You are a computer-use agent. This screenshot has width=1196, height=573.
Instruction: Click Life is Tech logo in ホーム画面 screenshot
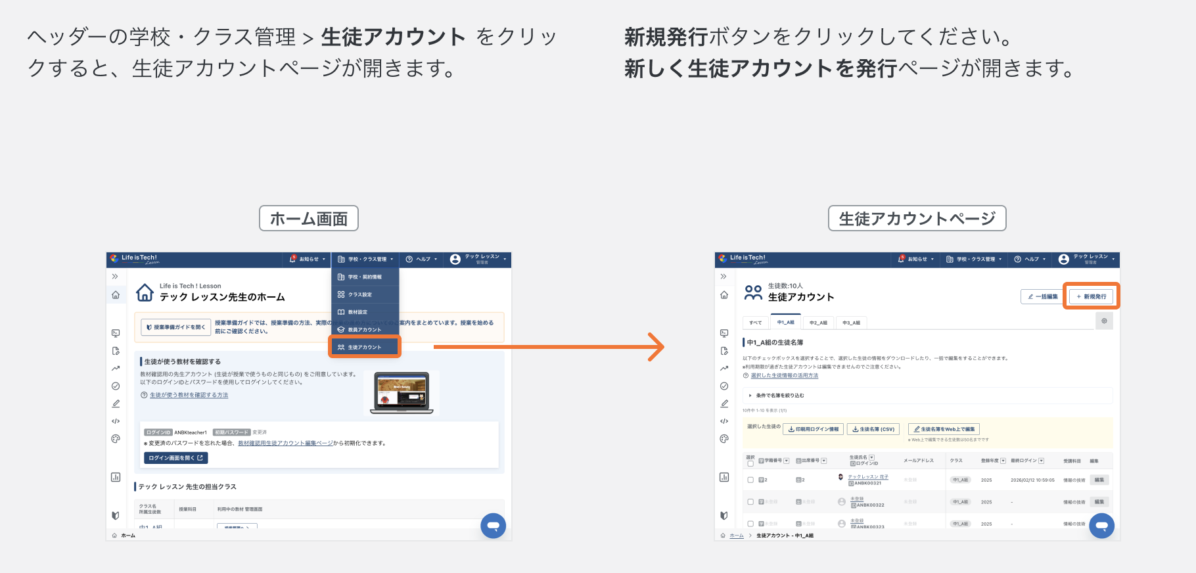(x=135, y=259)
